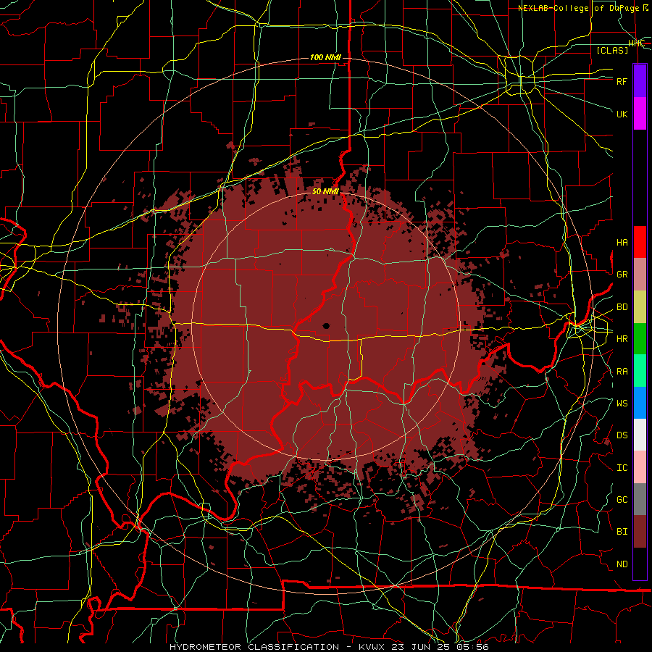Click the 05:56 timestamp
The height and width of the screenshot is (652, 652).
pyautogui.click(x=474, y=647)
